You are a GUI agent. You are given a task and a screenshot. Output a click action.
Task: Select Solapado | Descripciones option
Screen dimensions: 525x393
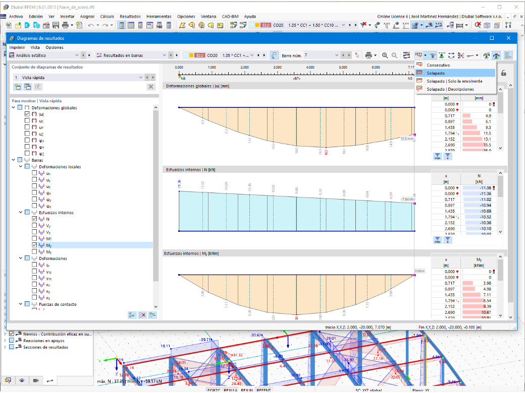[x=455, y=89]
